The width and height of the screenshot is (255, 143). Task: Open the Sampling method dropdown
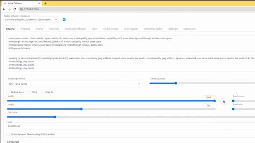click(75, 84)
